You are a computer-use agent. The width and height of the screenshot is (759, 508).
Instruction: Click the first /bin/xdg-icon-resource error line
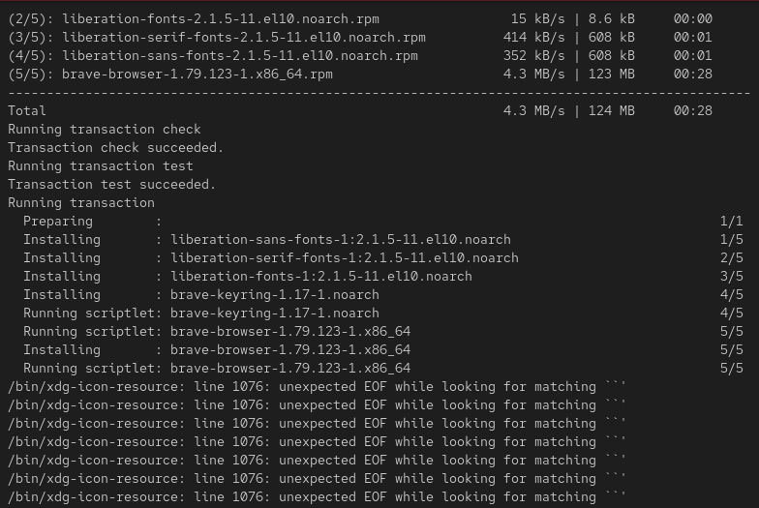[317, 386]
